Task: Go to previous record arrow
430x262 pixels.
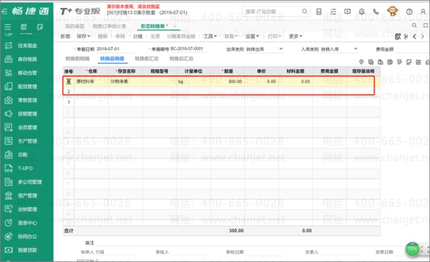Action: pos(415,37)
